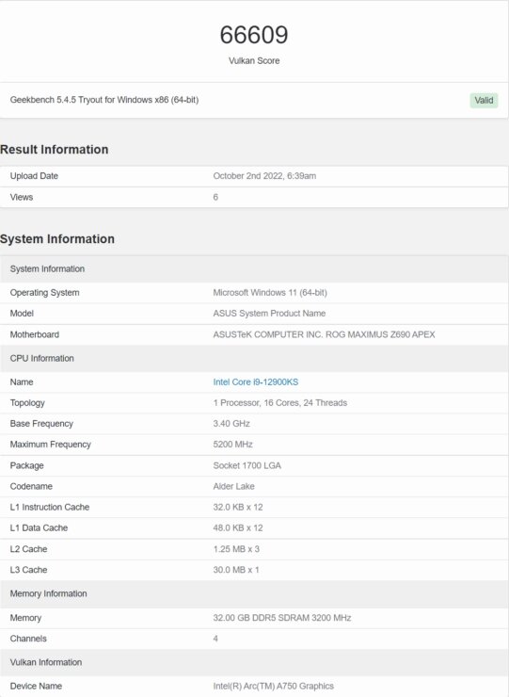This screenshot has width=509, height=697.
Task: Open the Intel Core i9-12900KS link
Action: click(x=255, y=381)
